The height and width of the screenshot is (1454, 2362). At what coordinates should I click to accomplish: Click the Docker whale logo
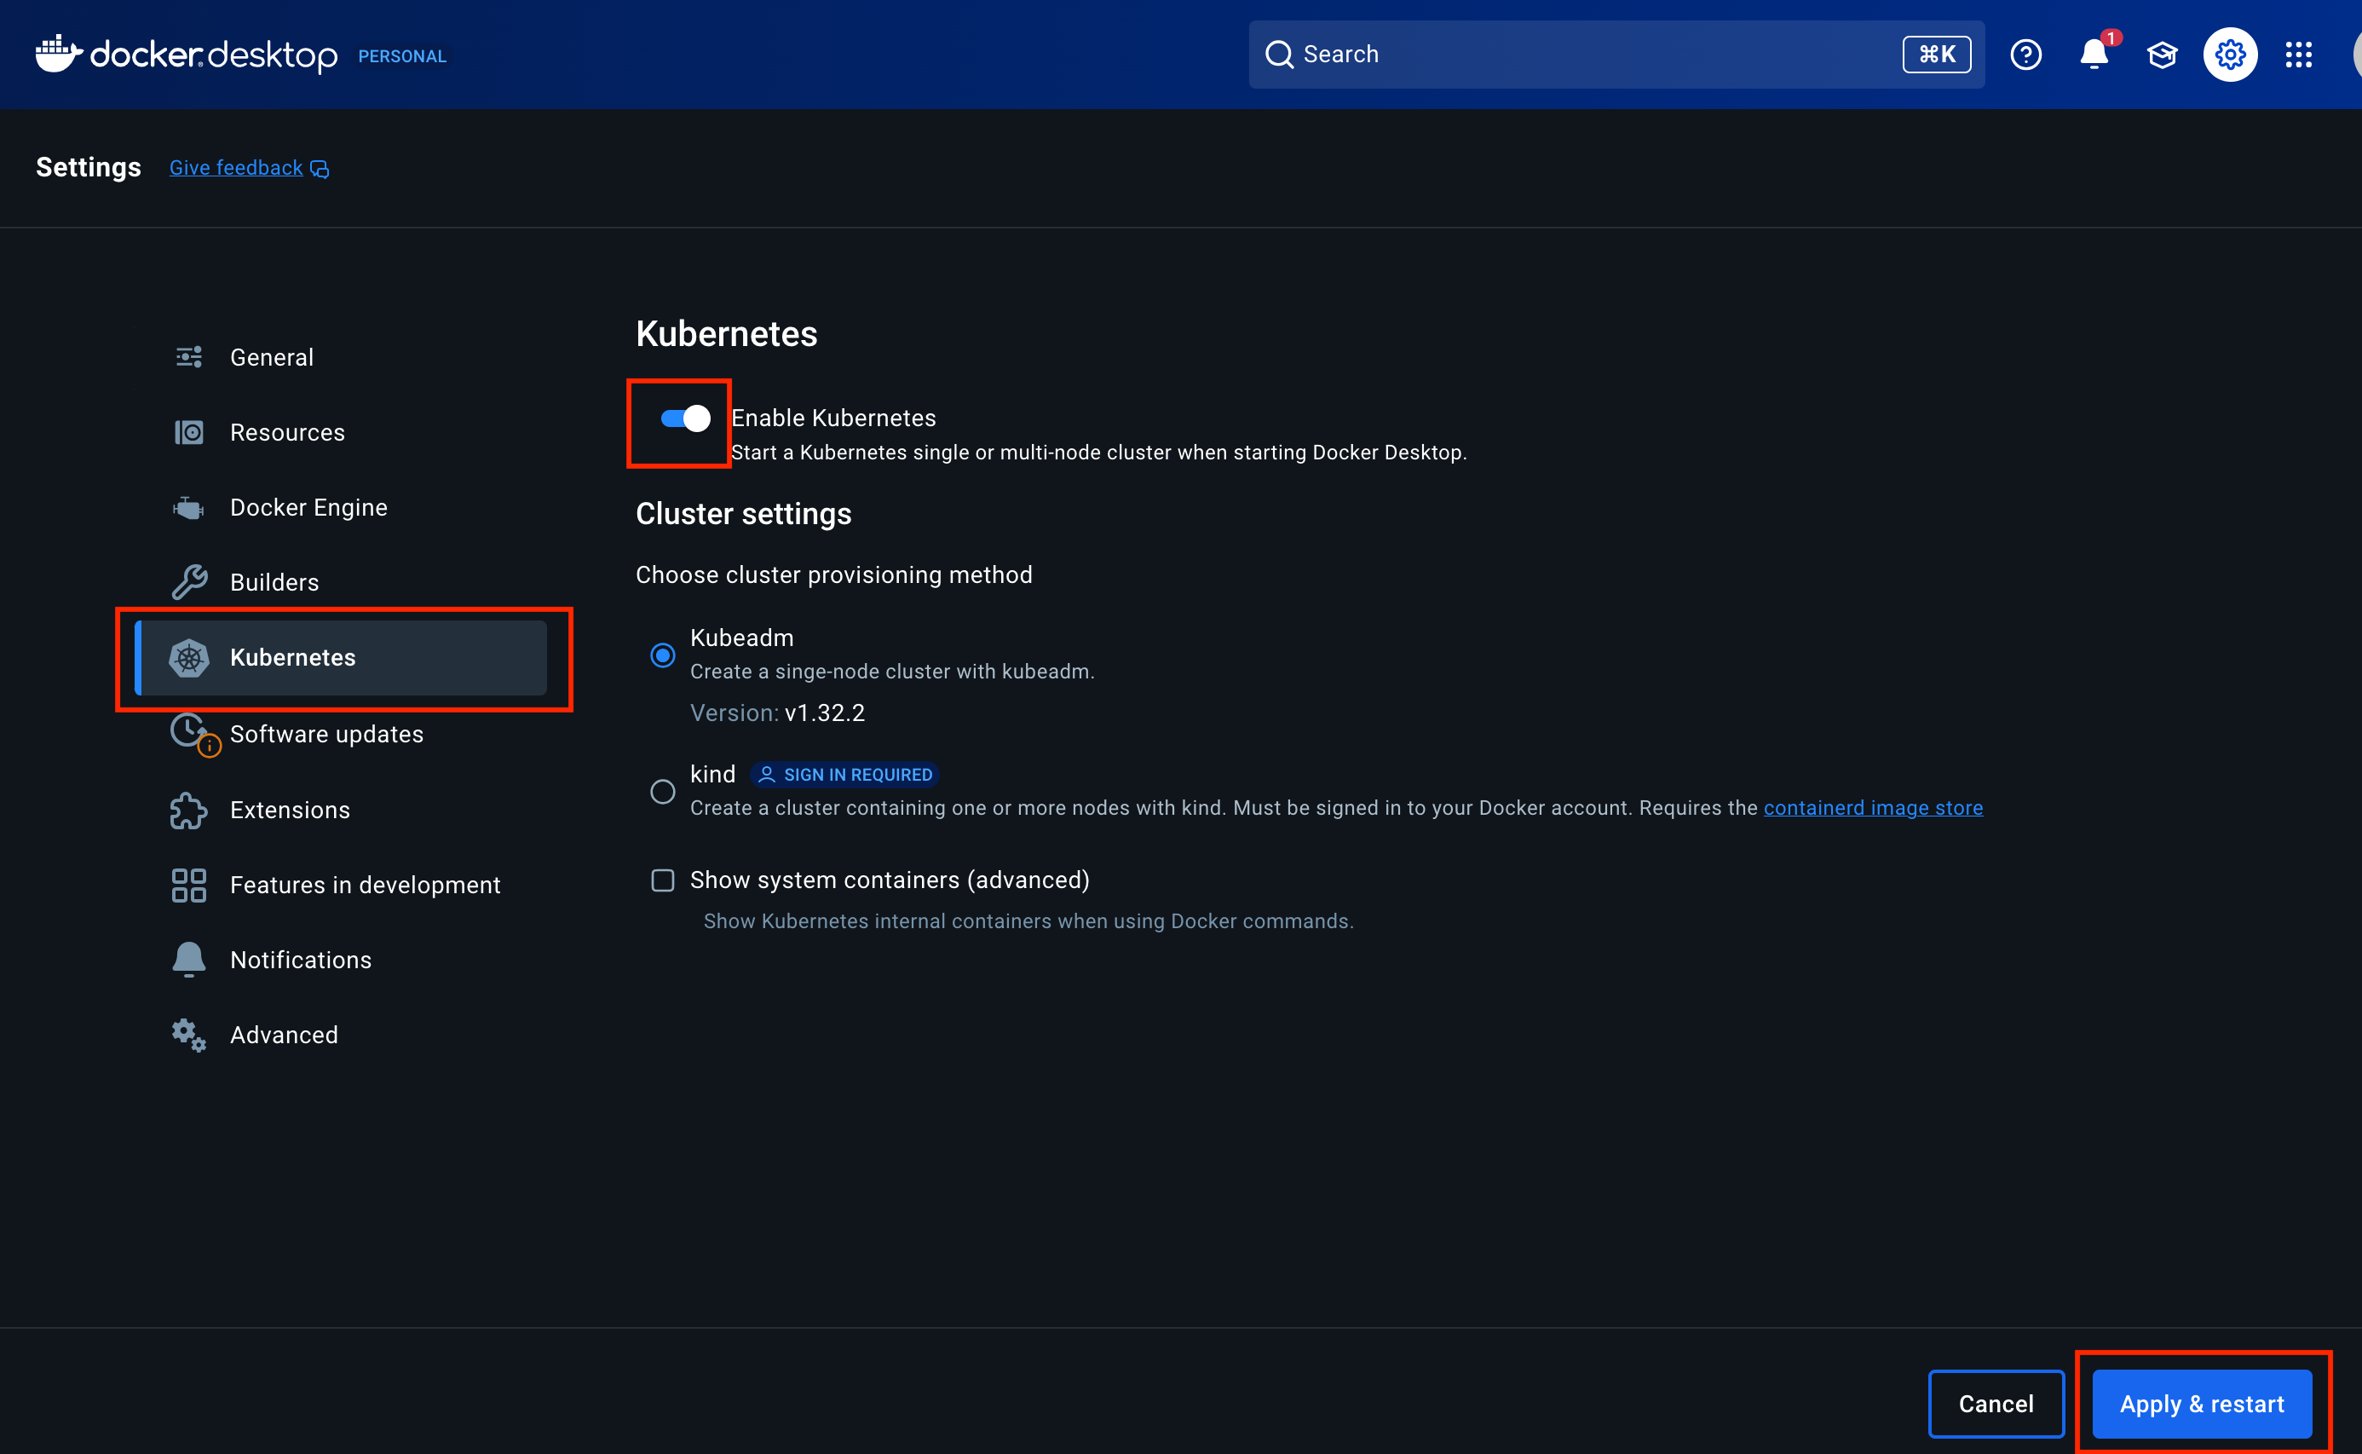59,54
